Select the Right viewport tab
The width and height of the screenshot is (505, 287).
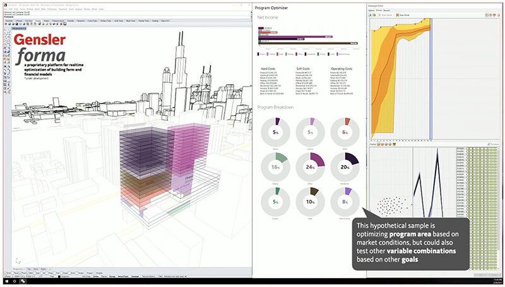point(43,269)
